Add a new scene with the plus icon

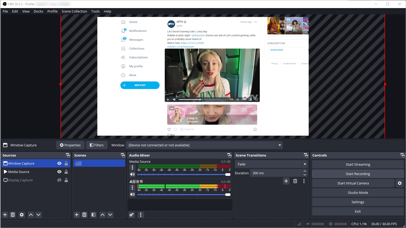tap(77, 215)
